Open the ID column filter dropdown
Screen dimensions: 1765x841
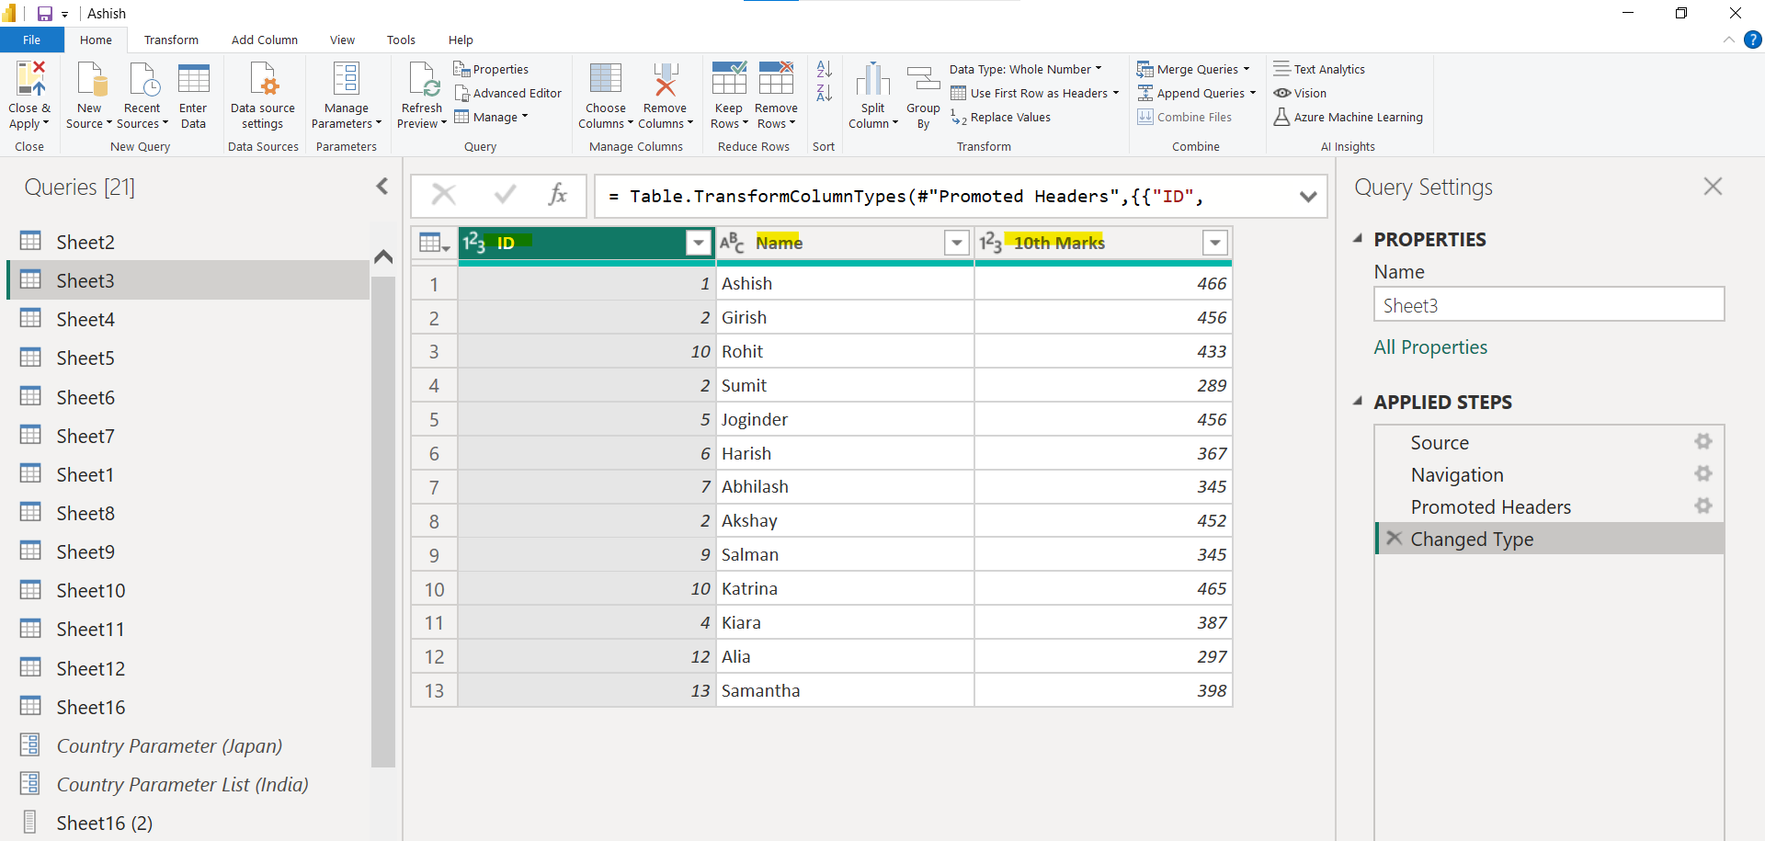(698, 243)
